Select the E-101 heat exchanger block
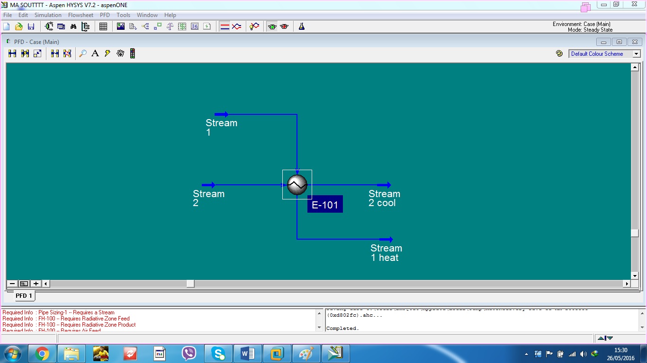Viewport: 647px width, 363px height. tap(297, 185)
